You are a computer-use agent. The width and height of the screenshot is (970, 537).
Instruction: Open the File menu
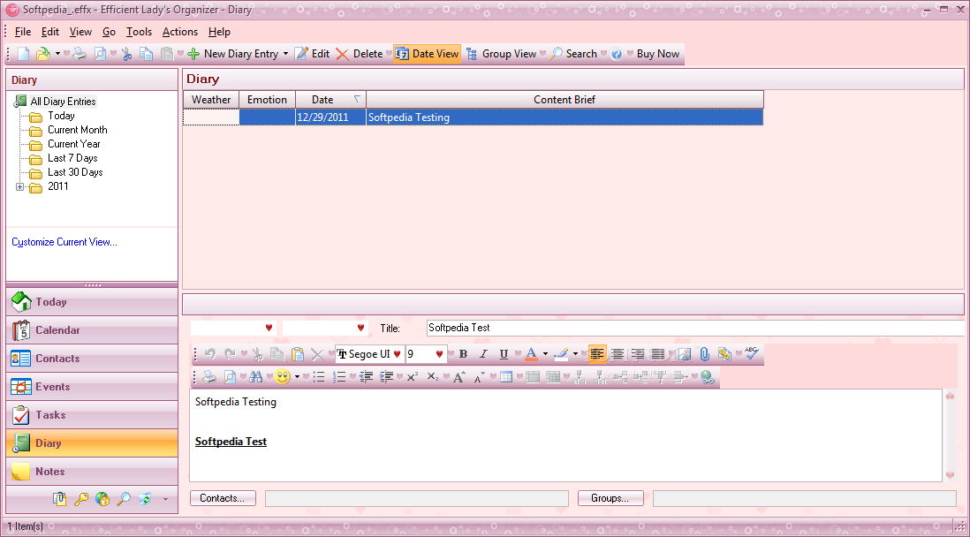pos(23,32)
